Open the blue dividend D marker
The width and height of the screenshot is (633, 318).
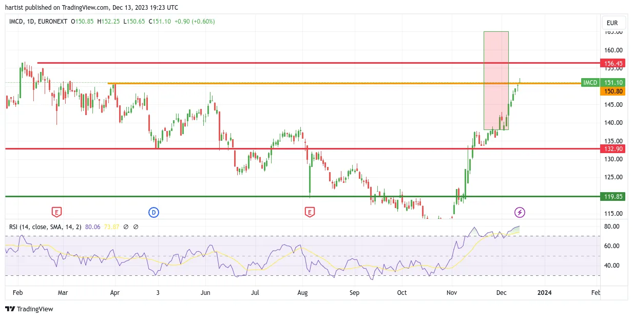click(x=154, y=212)
